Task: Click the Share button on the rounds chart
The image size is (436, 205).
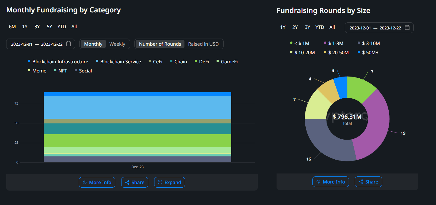Action: click(x=368, y=182)
